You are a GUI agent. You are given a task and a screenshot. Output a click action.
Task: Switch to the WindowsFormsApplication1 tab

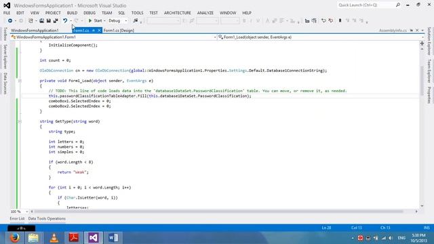click(35, 30)
